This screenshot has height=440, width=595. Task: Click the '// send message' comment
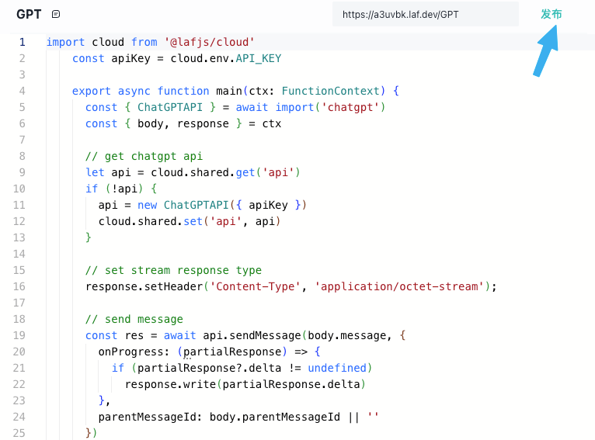(134, 319)
